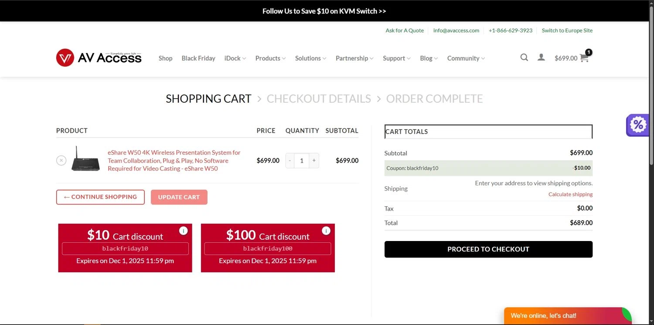Open the Black Friday menu item
Screen dimensions: 654x325
(x=198, y=58)
